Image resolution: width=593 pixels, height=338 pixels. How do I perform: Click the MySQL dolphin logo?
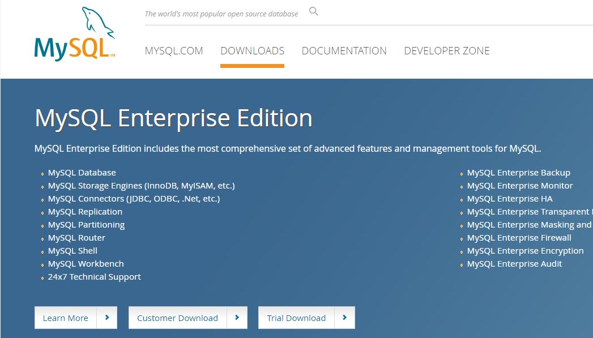click(x=75, y=34)
